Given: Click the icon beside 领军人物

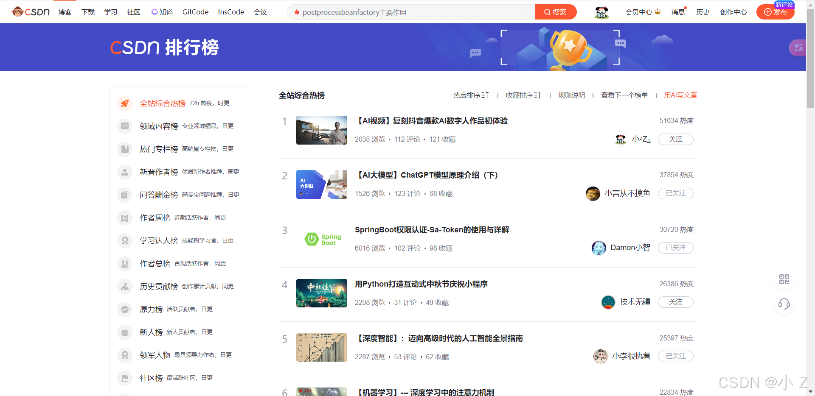Looking at the screenshot, I should pyautogui.click(x=125, y=355).
